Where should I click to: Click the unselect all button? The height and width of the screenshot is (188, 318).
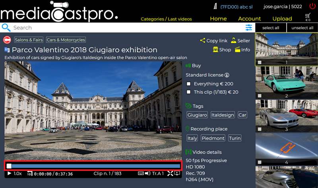[x=302, y=28]
